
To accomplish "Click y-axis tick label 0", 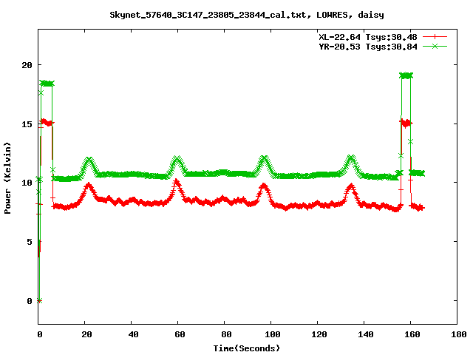I will pos(30,301).
